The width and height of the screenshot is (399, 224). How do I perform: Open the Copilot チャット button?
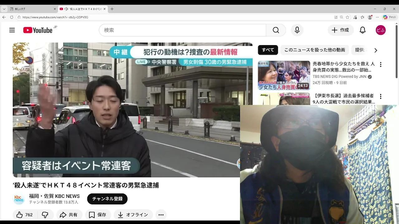pos(390,17)
